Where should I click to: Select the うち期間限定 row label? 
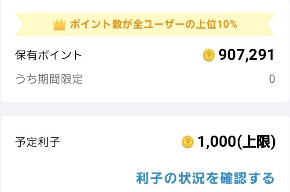point(48,79)
